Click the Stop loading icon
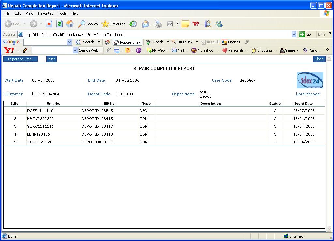Screen dimensions: 334x241 pos(49,24)
